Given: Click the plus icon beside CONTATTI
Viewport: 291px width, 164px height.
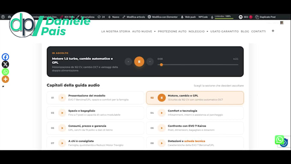Looking at the screenshot, I should click(273, 31).
